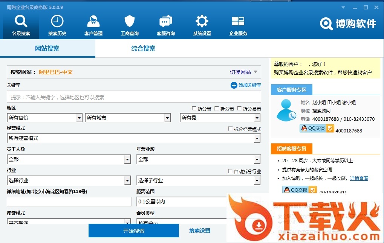Open the 名录搜索 magnifier icon

tap(21, 22)
